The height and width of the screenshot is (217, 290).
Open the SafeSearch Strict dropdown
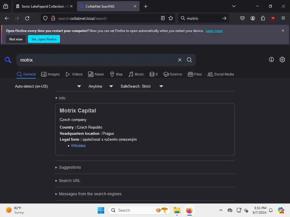click(142, 86)
